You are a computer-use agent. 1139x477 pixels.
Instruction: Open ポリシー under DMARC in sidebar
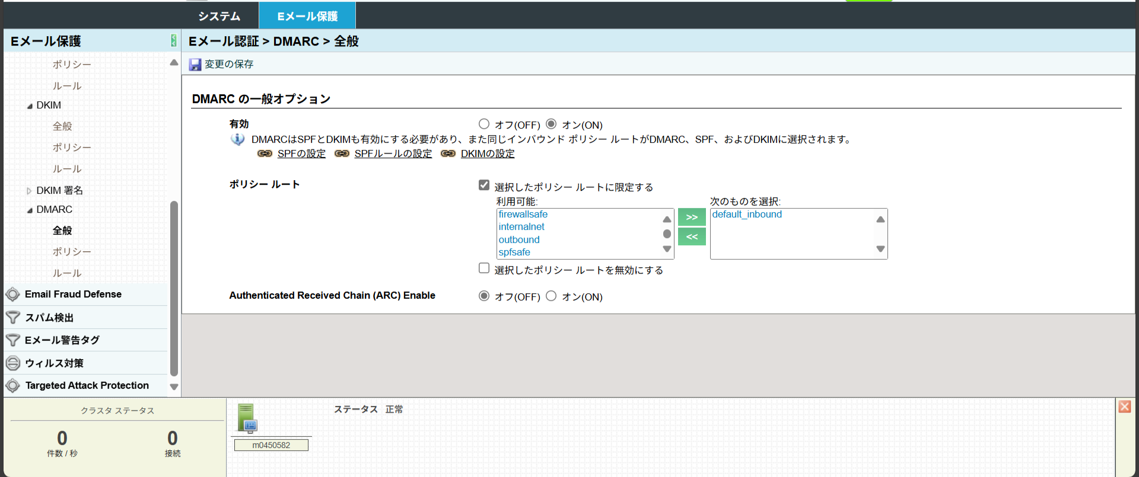click(x=72, y=252)
